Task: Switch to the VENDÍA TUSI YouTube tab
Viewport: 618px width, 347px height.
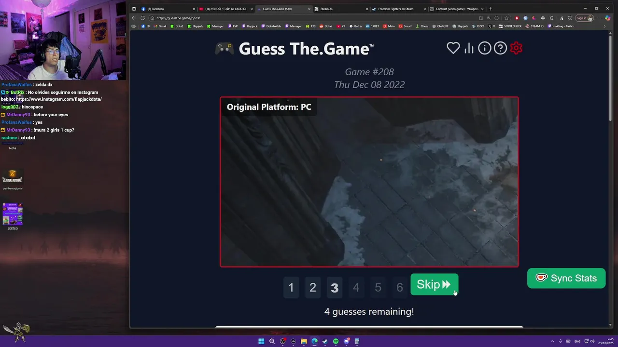Action: coord(225,9)
